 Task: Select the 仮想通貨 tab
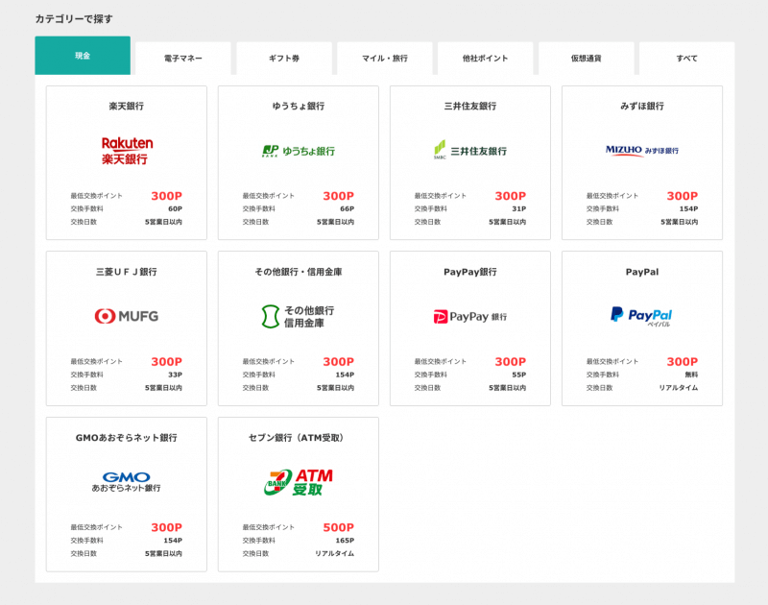[x=587, y=59]
